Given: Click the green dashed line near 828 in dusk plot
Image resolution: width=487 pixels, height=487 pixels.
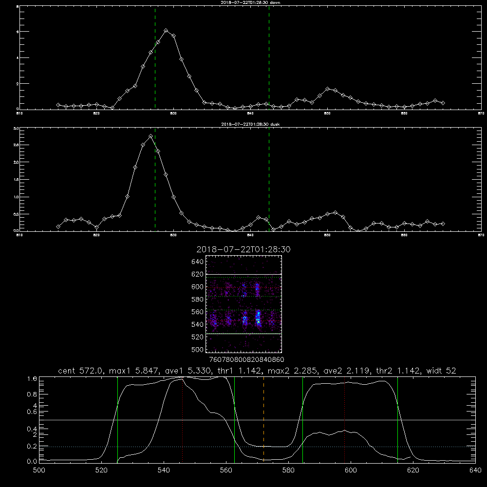Looking at the screenshot, I should pyautogui.click(x=155, y=180).
